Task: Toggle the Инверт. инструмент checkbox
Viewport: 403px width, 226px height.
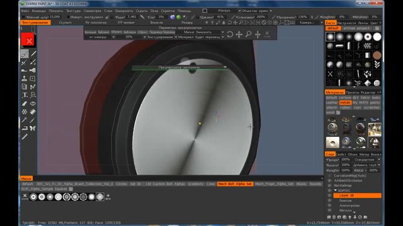Action: (x=68, y=17)
